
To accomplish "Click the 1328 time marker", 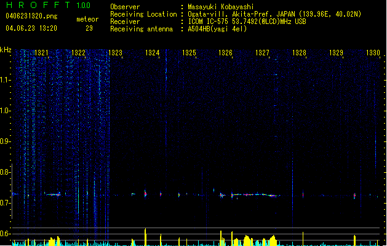I will [x=299, y=53].
